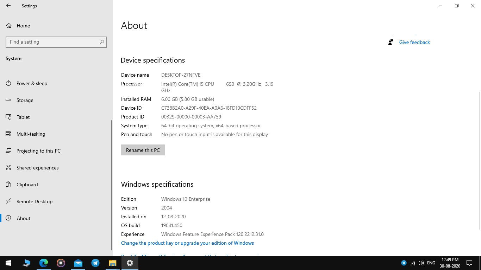481x270 pixels.
Task: Select the About page in sidebar
Action: pyautogui.click(x=56, y=218)
